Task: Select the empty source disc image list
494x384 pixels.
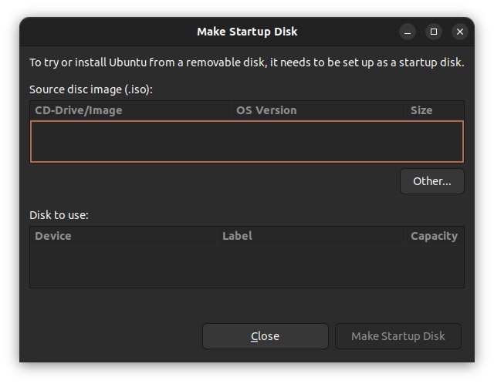Action: pos(246,141)
